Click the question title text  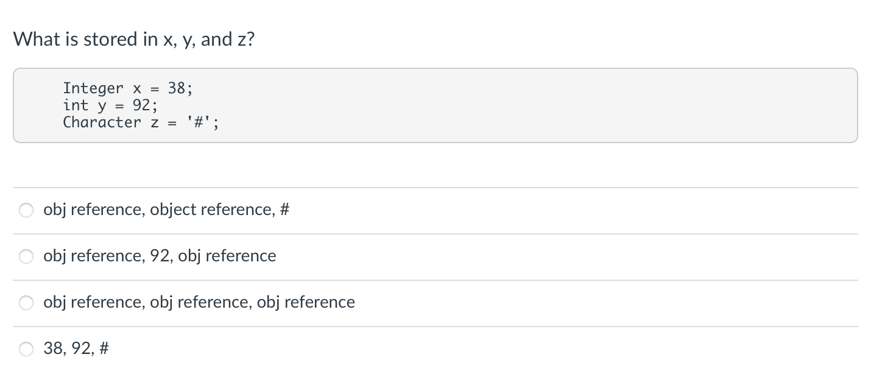point(134,39)
